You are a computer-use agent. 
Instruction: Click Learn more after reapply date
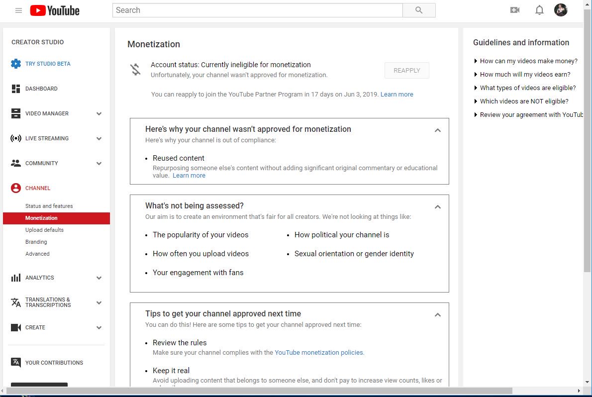pos(397,95)
